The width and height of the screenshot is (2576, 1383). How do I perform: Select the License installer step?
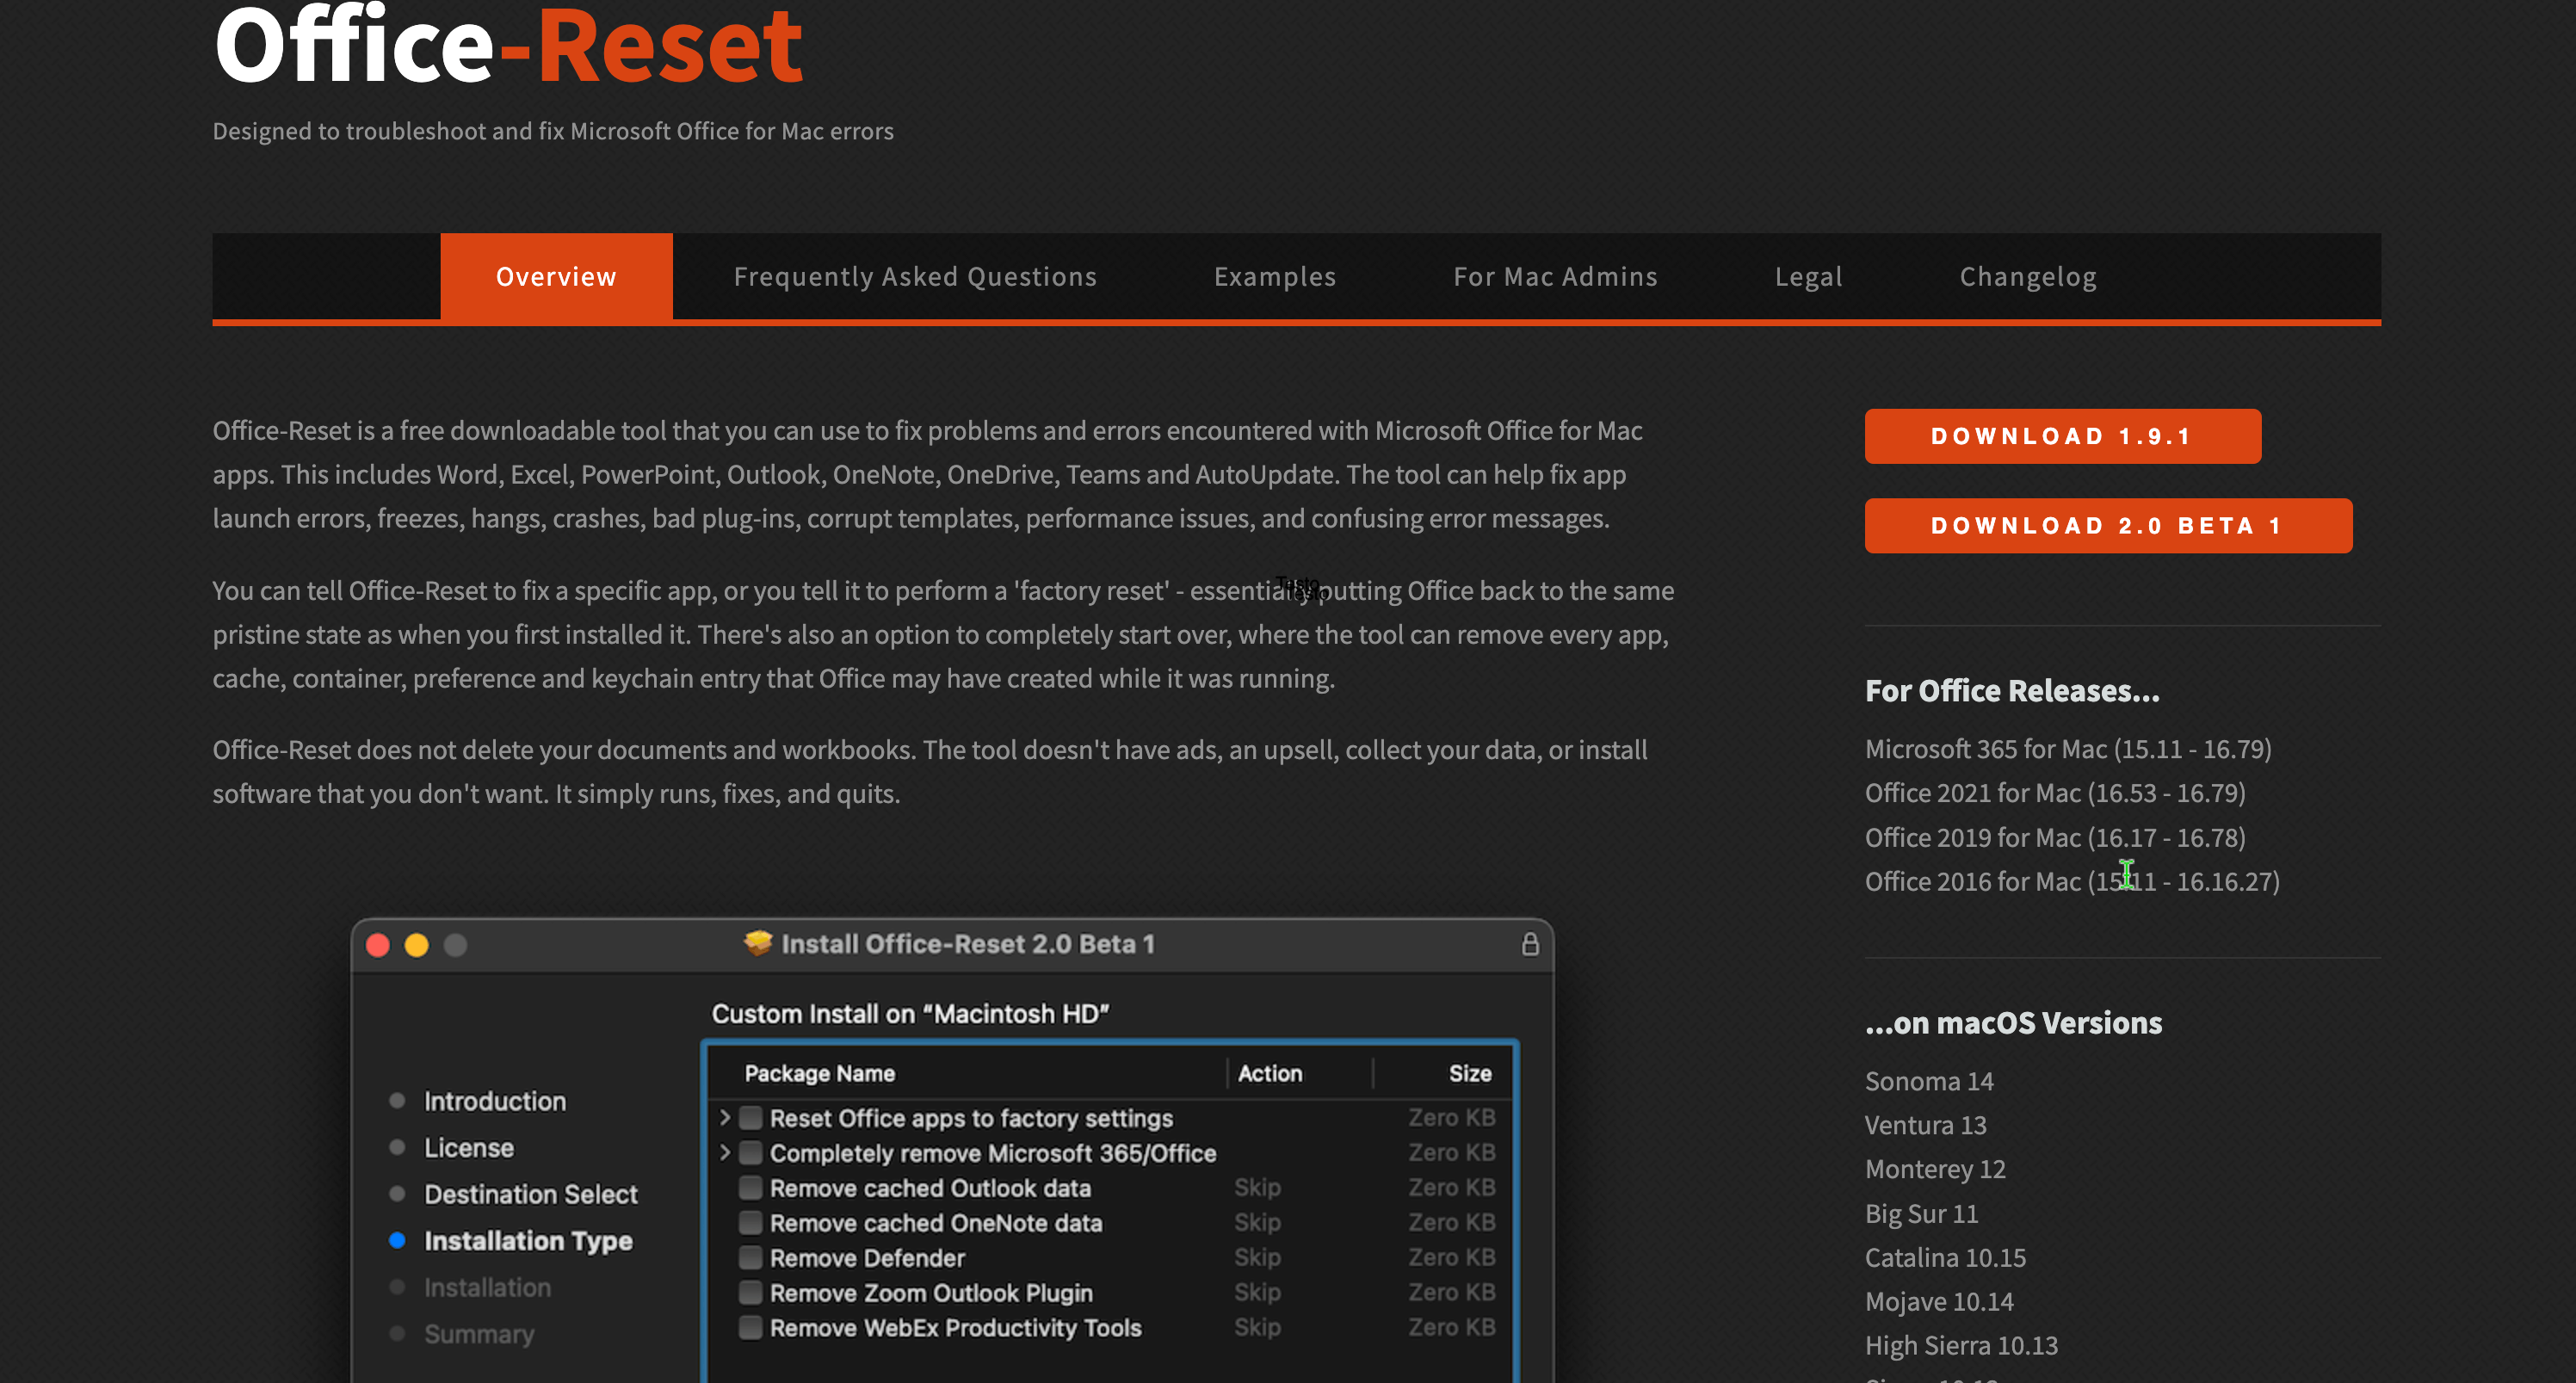pyautogui.click(x=469, y=1148)
